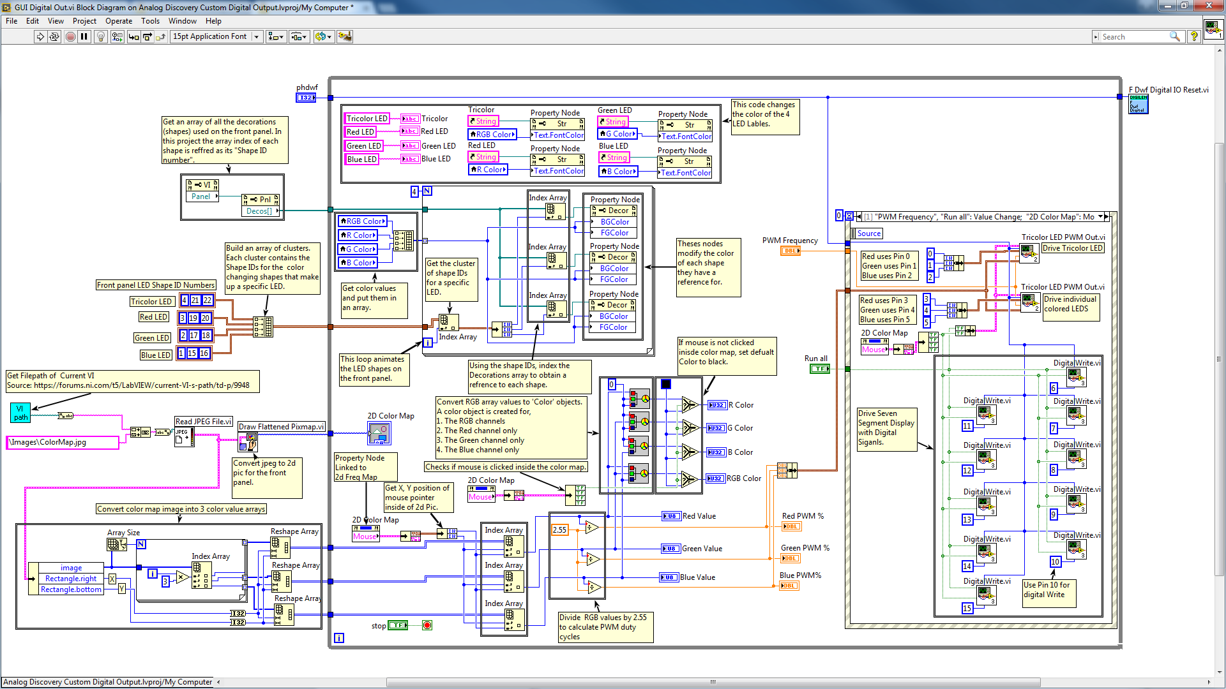Select Drive Tricolor LED PWM Out.vi node
This screenshot has height=689, width=1226.
1029,253
